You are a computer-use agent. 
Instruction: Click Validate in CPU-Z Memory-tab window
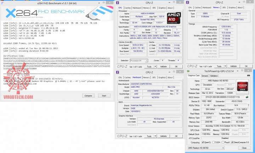(x=233, y=66)
